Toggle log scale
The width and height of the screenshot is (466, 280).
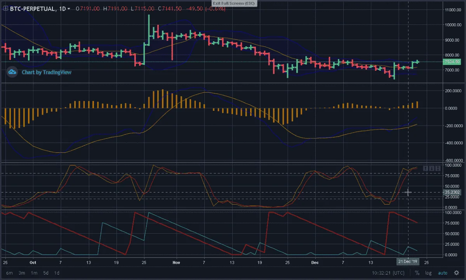point(428,273)
